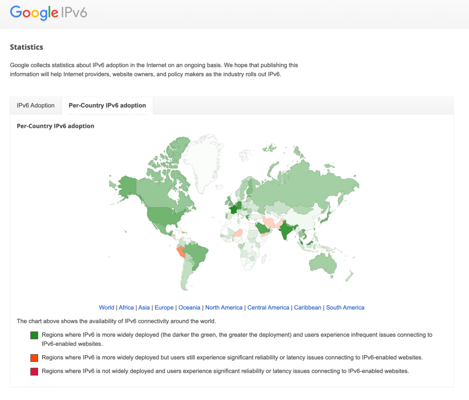Click the Google IPv6 logo
The width and height of the screenshot is (469, 400).
(x=49, y=13)
